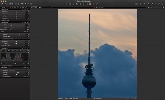Open the Details magnifier tool tab
This screenshot has height=100, width=165.
(x=18, y=7)
